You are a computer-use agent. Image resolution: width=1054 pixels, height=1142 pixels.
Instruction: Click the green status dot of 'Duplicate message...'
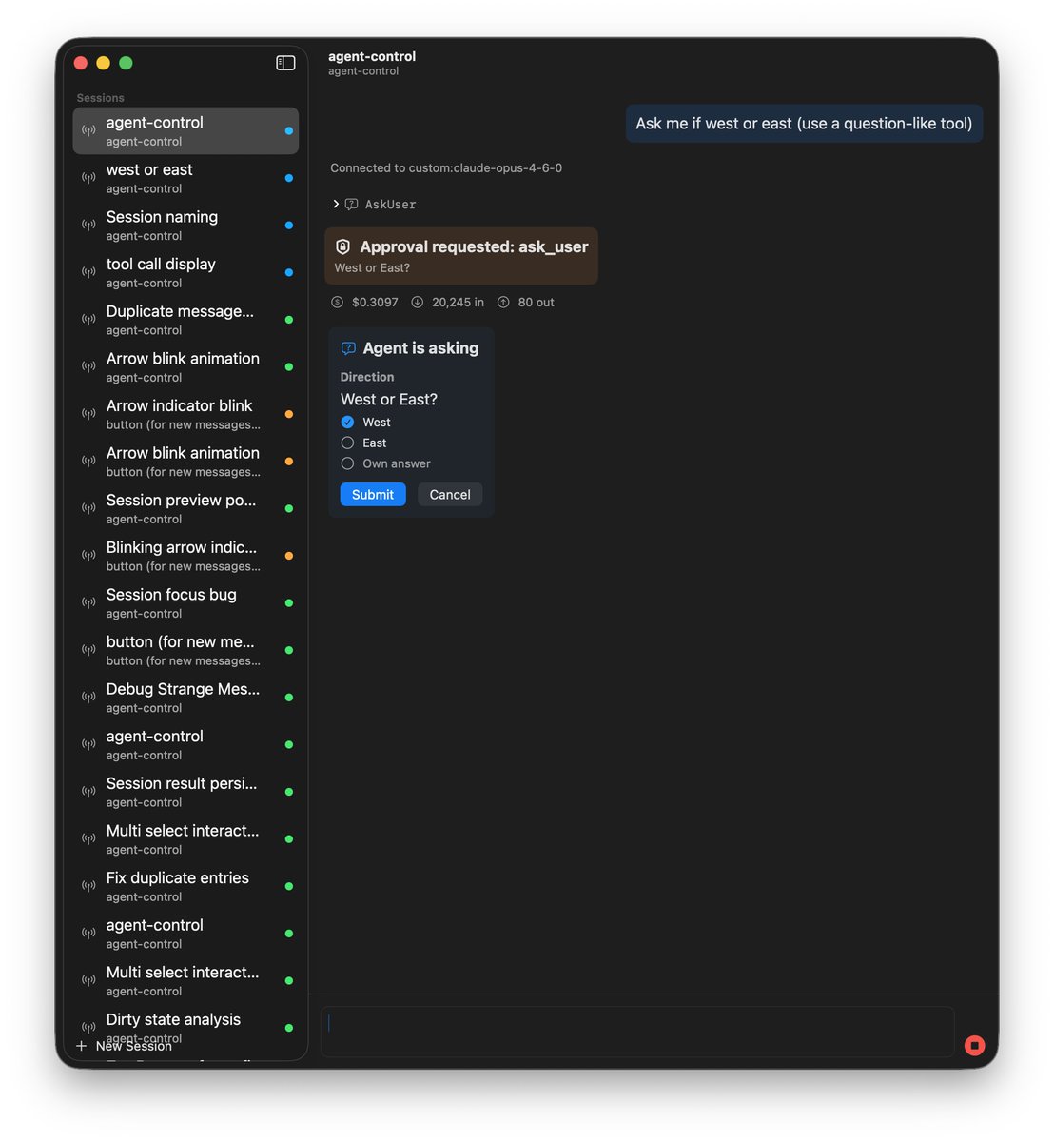289,320
